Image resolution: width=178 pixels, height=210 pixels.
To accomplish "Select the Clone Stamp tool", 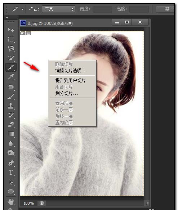I will tap(11, 106).
